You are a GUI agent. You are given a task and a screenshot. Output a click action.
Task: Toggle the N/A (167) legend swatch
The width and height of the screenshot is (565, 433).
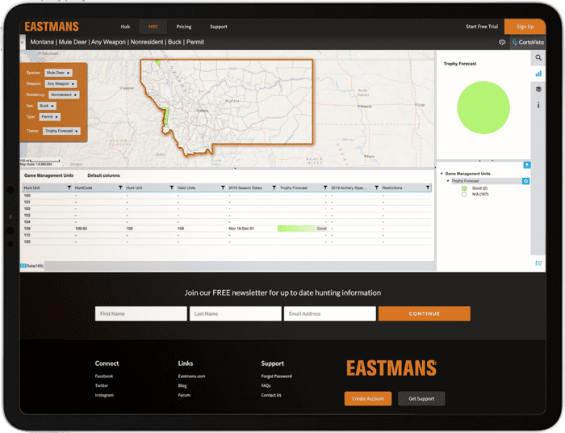point(464,195)
